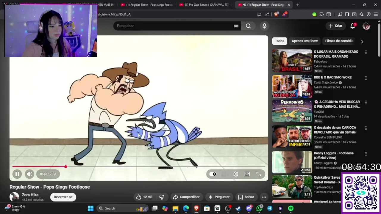Open Kenny Loggins Footloose official video
This screenshot has height=214, width=381.
tap(292, 162)
